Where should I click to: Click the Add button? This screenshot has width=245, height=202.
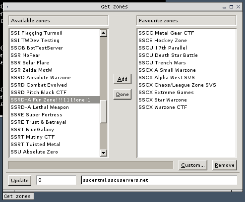tap(122, 79)
